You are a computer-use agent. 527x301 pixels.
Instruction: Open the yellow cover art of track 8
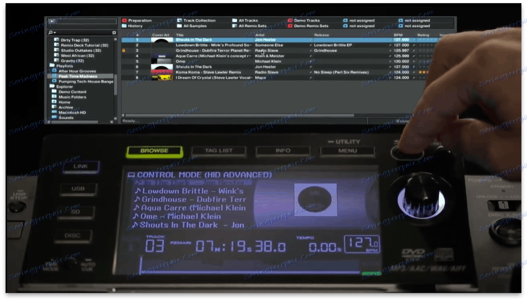(162, 78)
